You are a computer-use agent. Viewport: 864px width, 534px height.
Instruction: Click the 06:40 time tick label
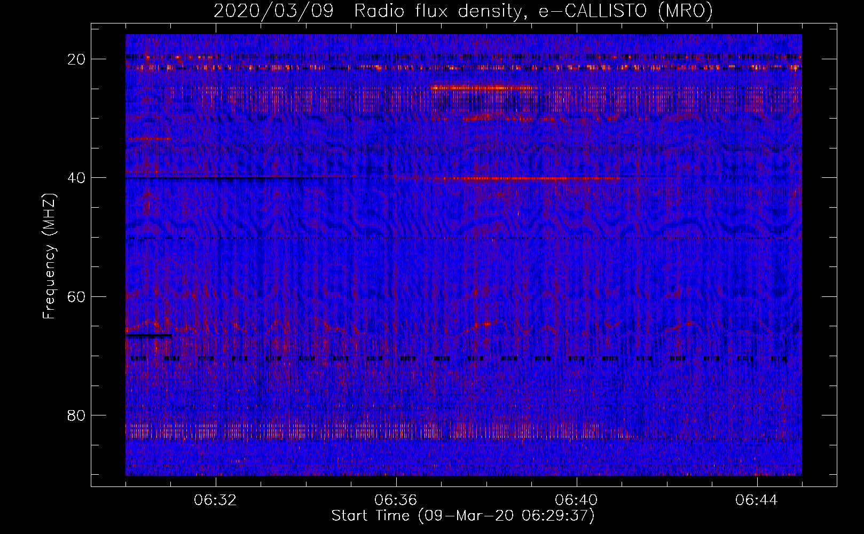(x=576, y=500)
